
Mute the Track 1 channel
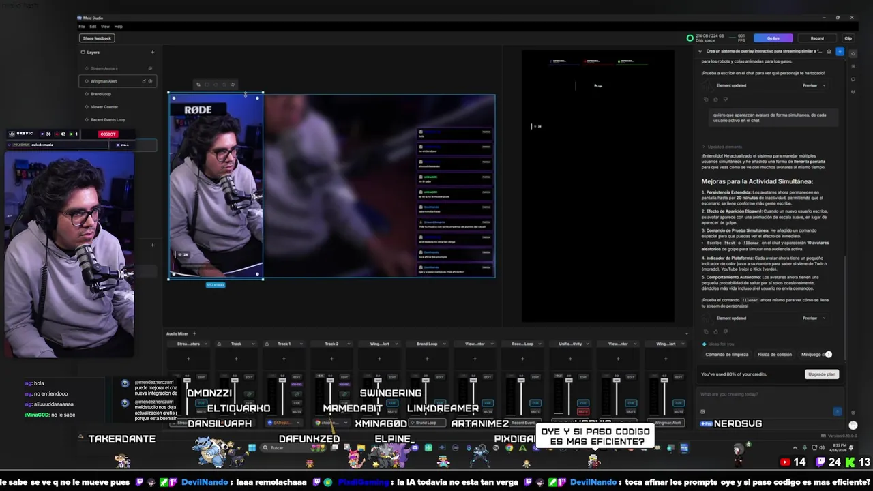click(297, 412)
